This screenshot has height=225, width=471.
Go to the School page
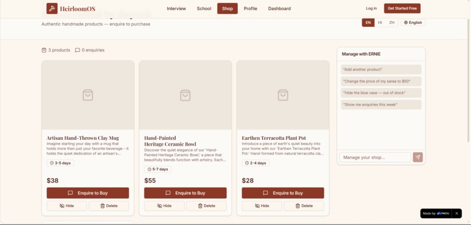pos(204,8)
